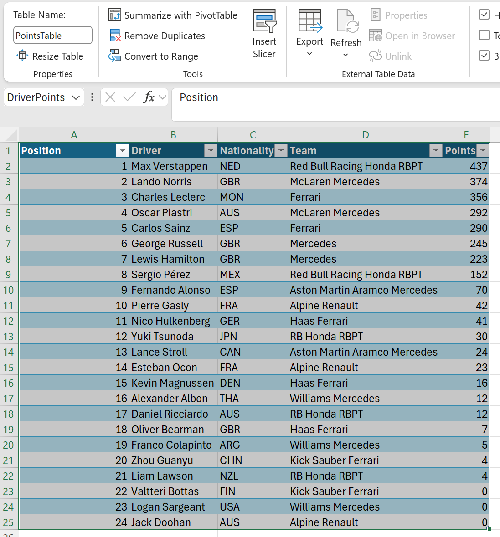
Task: Open the Nationality column filter dropdown
Action: coord(281,151)
